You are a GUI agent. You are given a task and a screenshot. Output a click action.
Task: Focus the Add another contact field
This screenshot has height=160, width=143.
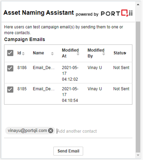[94, 131]
